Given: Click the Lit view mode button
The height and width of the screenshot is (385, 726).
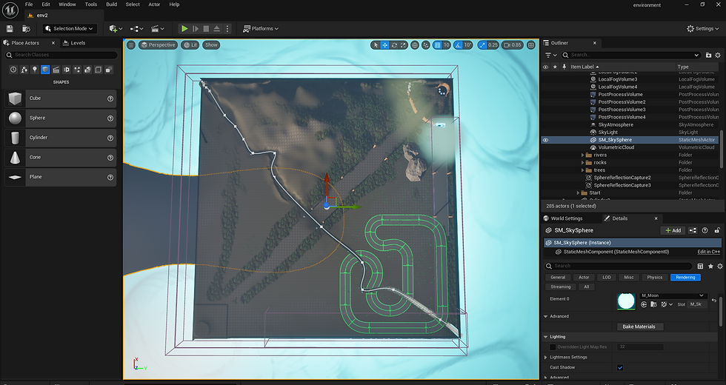Looking at the screenshot, I should 190,45.
